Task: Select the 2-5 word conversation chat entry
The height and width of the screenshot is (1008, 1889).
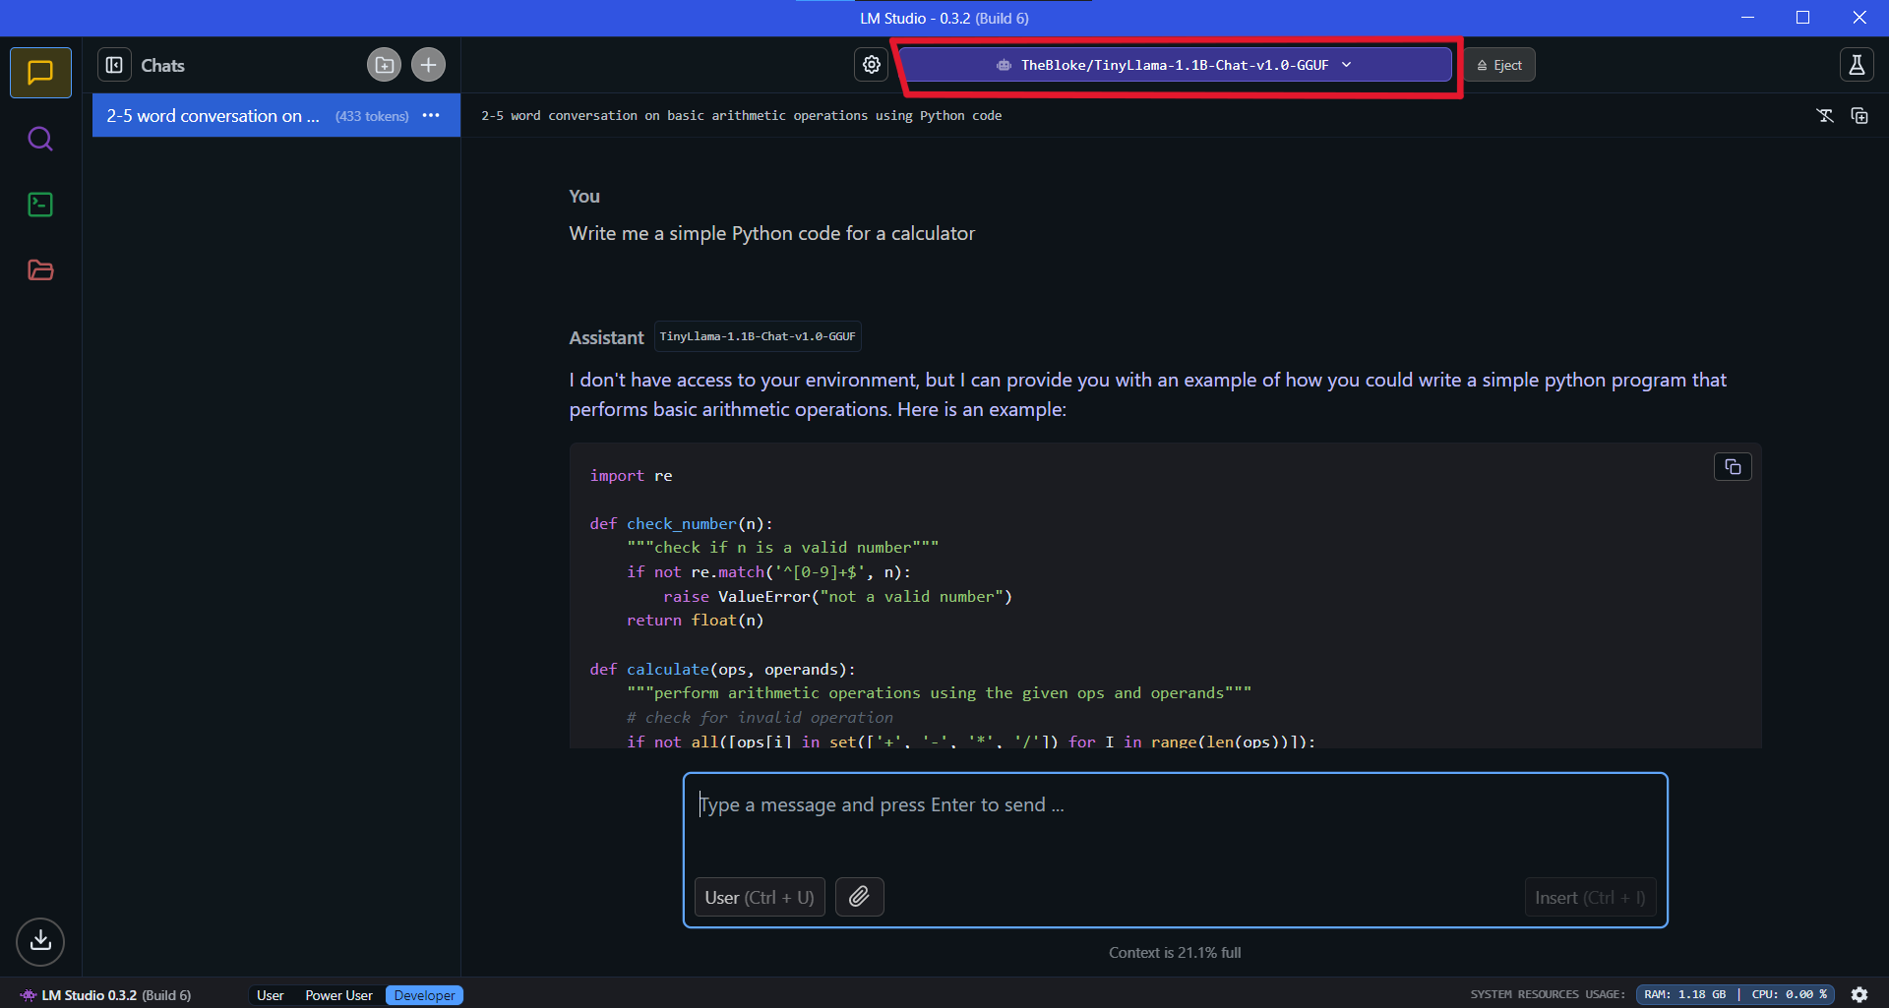Action: pyautogui.click(x=276, y=115)
